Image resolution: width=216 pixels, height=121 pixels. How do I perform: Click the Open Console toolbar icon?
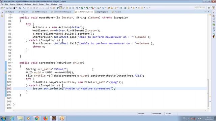[x=20, y=8]
